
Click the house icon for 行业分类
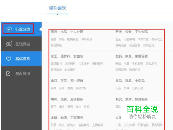click(x=9, y=29)
